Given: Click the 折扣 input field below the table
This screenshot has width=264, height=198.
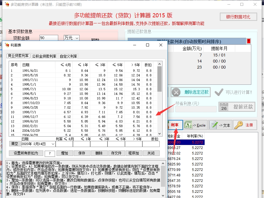Looking at the screenshot, I should coord(151,144).
